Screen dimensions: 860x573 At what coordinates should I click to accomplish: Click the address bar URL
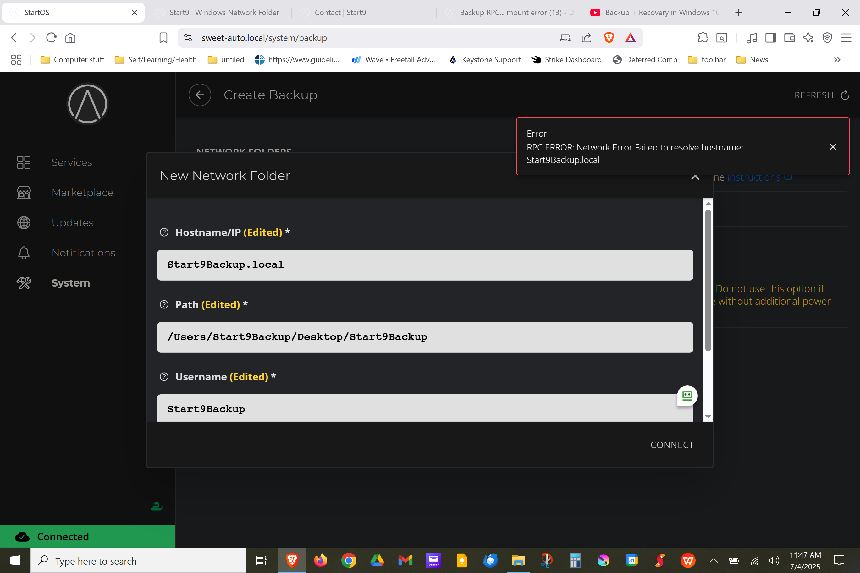tap(264, 38)
